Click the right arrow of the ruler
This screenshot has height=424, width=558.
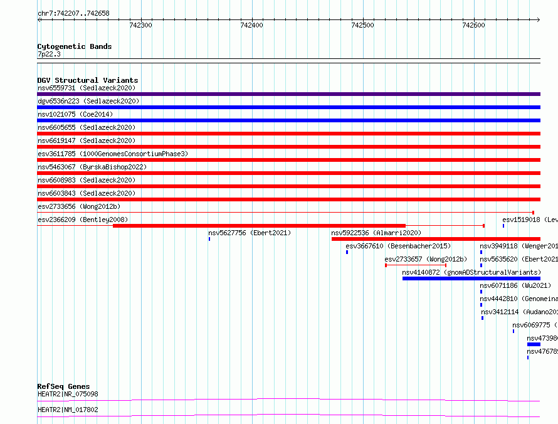click(539, 19)
